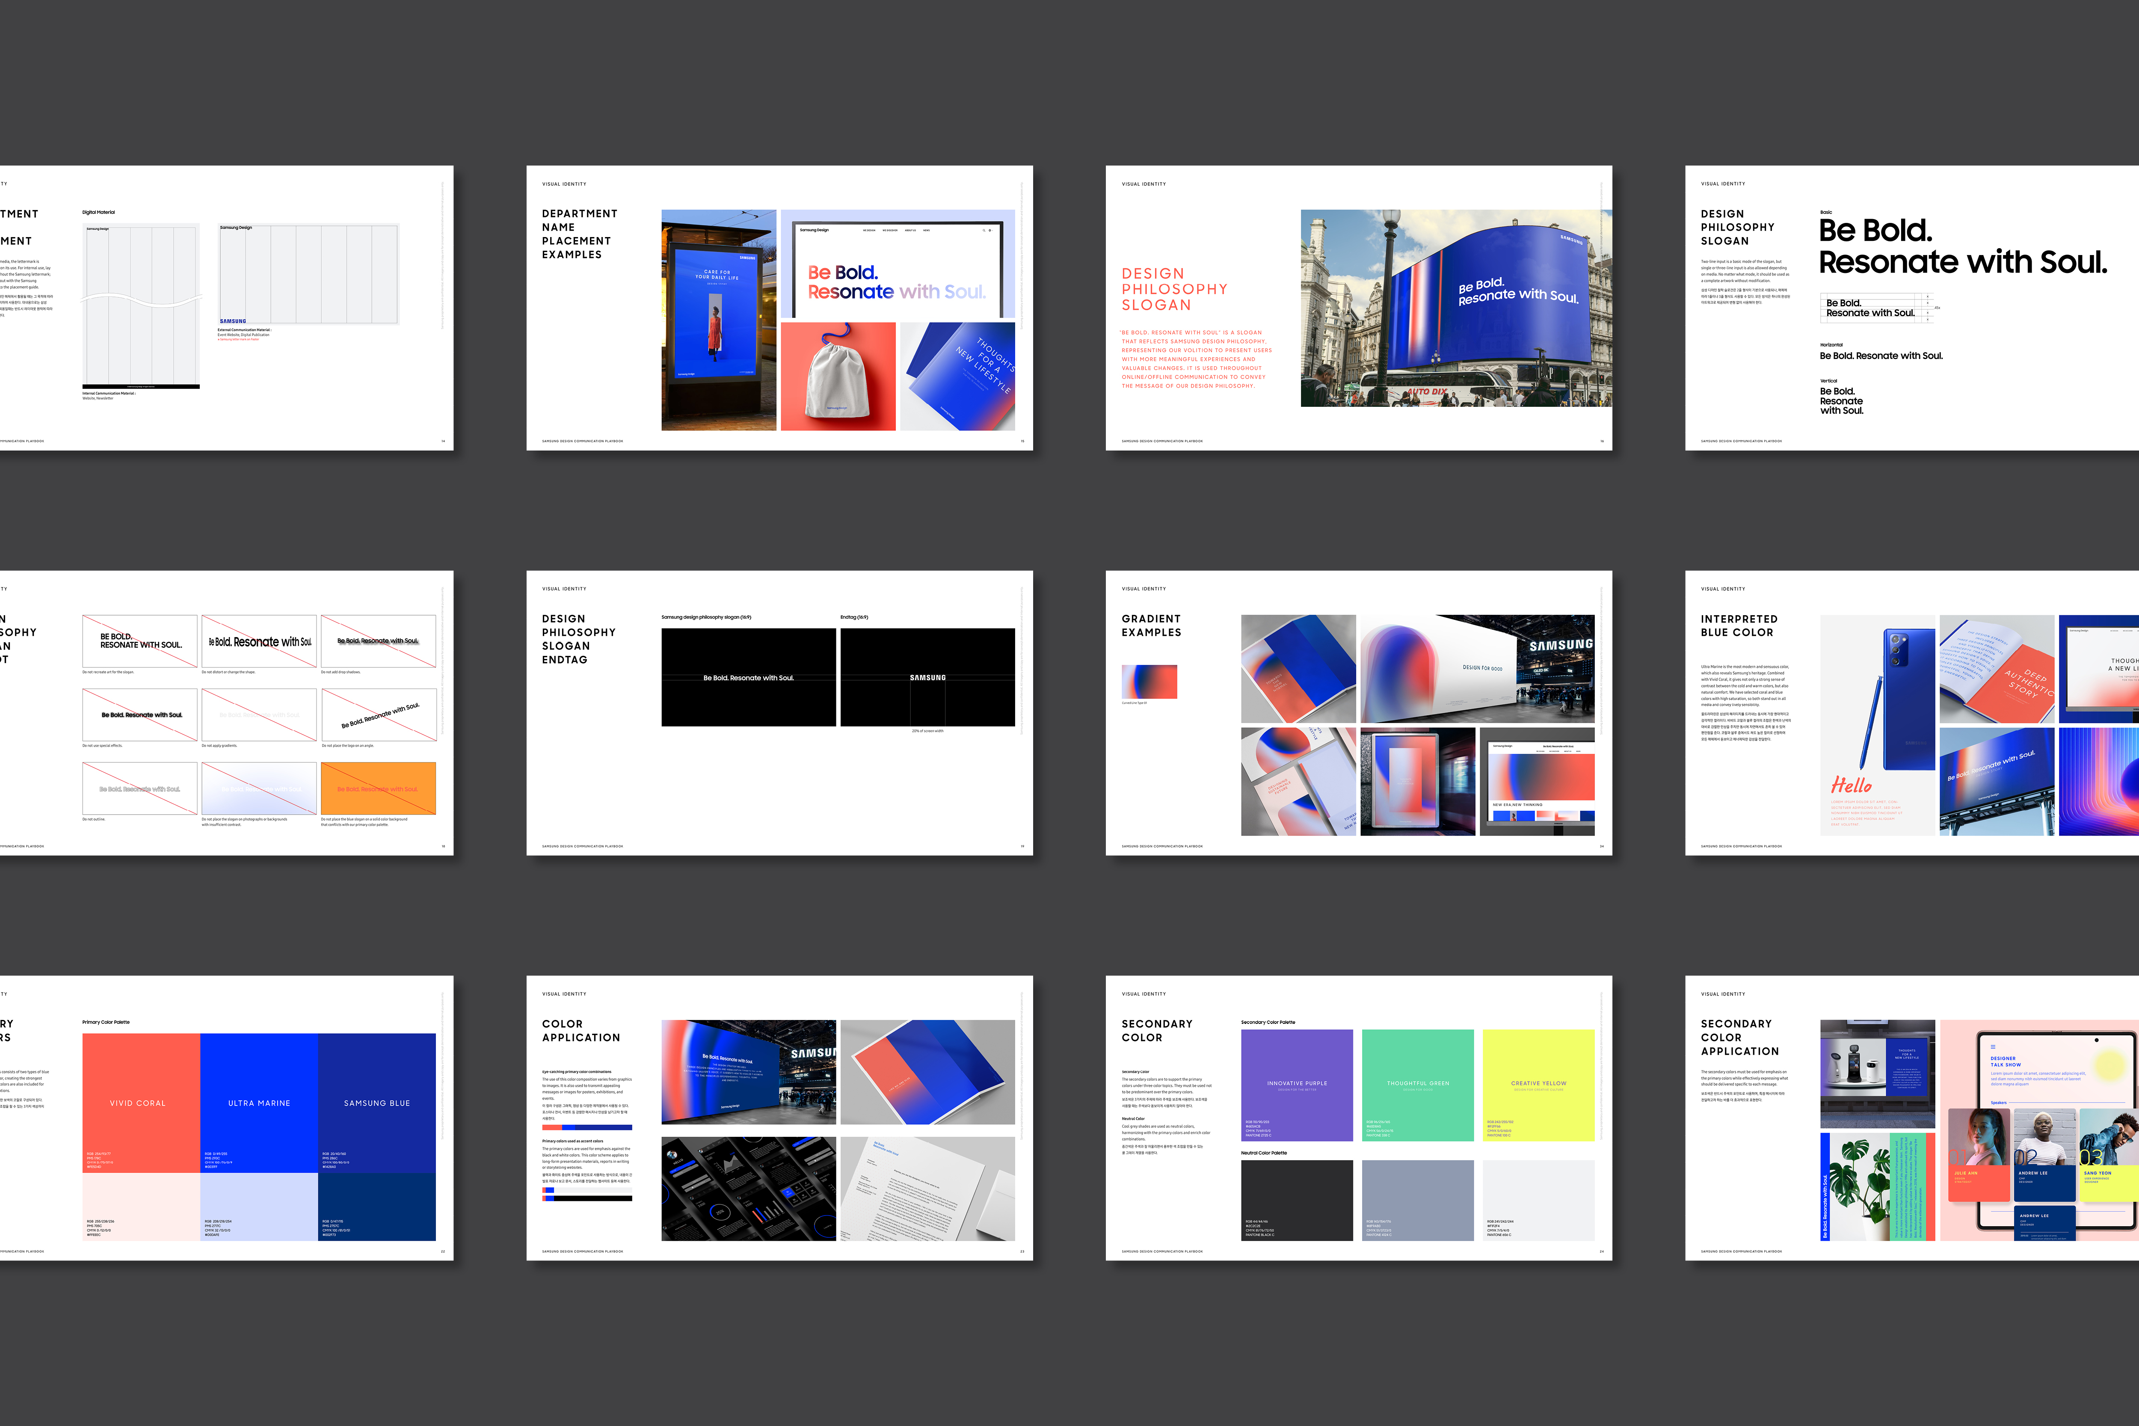This screenshot has height=1426, width=2139.
Task: Select the Thoughtful Green swatch
Action: tap(1418, 1084)
